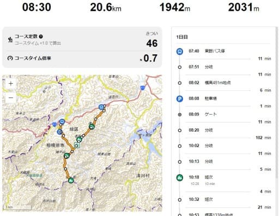Zoom out on the map
The image size is (279, 216).
pos(11,98)
